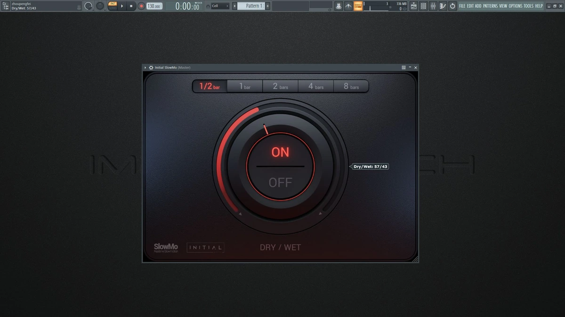Click the main pitch knob
The height and width of the screenshot is (317, 565).
click(100, 6)
